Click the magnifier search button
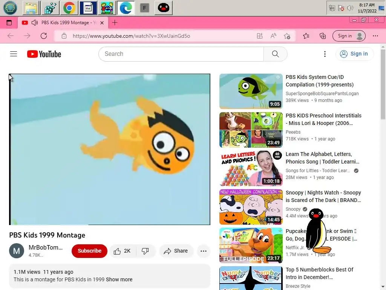The image size is (386, 290). [x=275, y=54]
